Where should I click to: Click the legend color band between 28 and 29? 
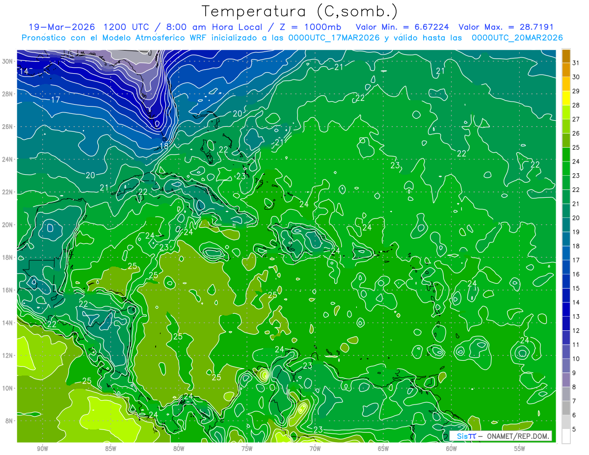[x=566, y=98]
